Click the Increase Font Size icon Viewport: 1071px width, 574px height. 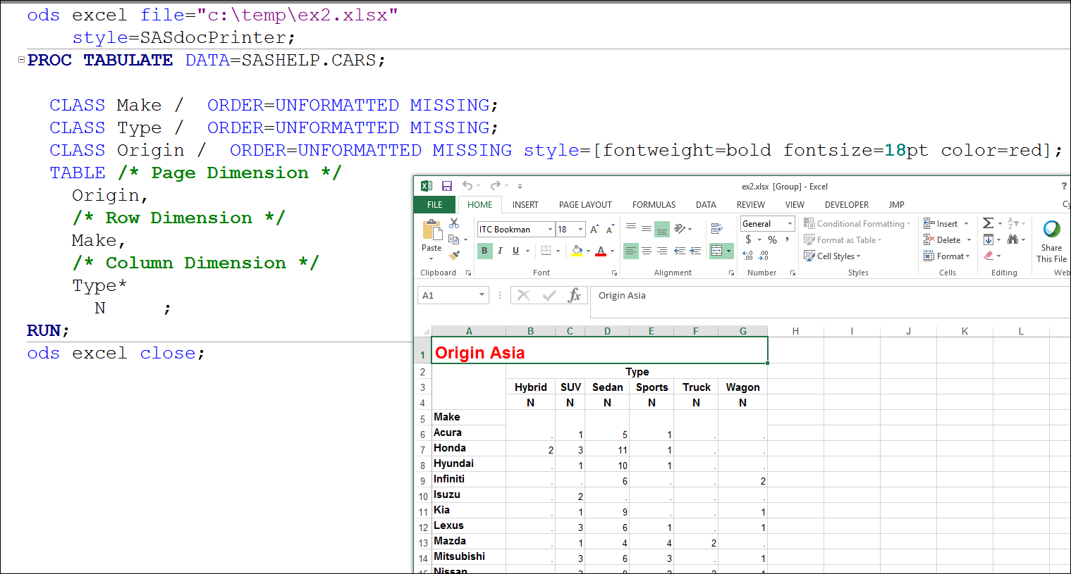coord(594,230)
